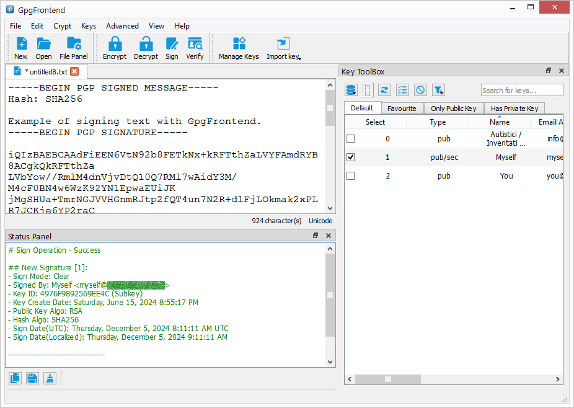Click the 'Myself' name cell

tap(506, 157)
